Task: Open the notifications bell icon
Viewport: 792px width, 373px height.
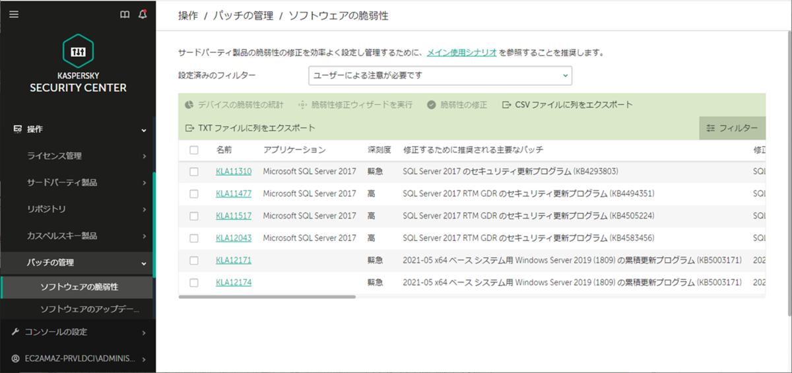Action: click(x=143, y=15)
